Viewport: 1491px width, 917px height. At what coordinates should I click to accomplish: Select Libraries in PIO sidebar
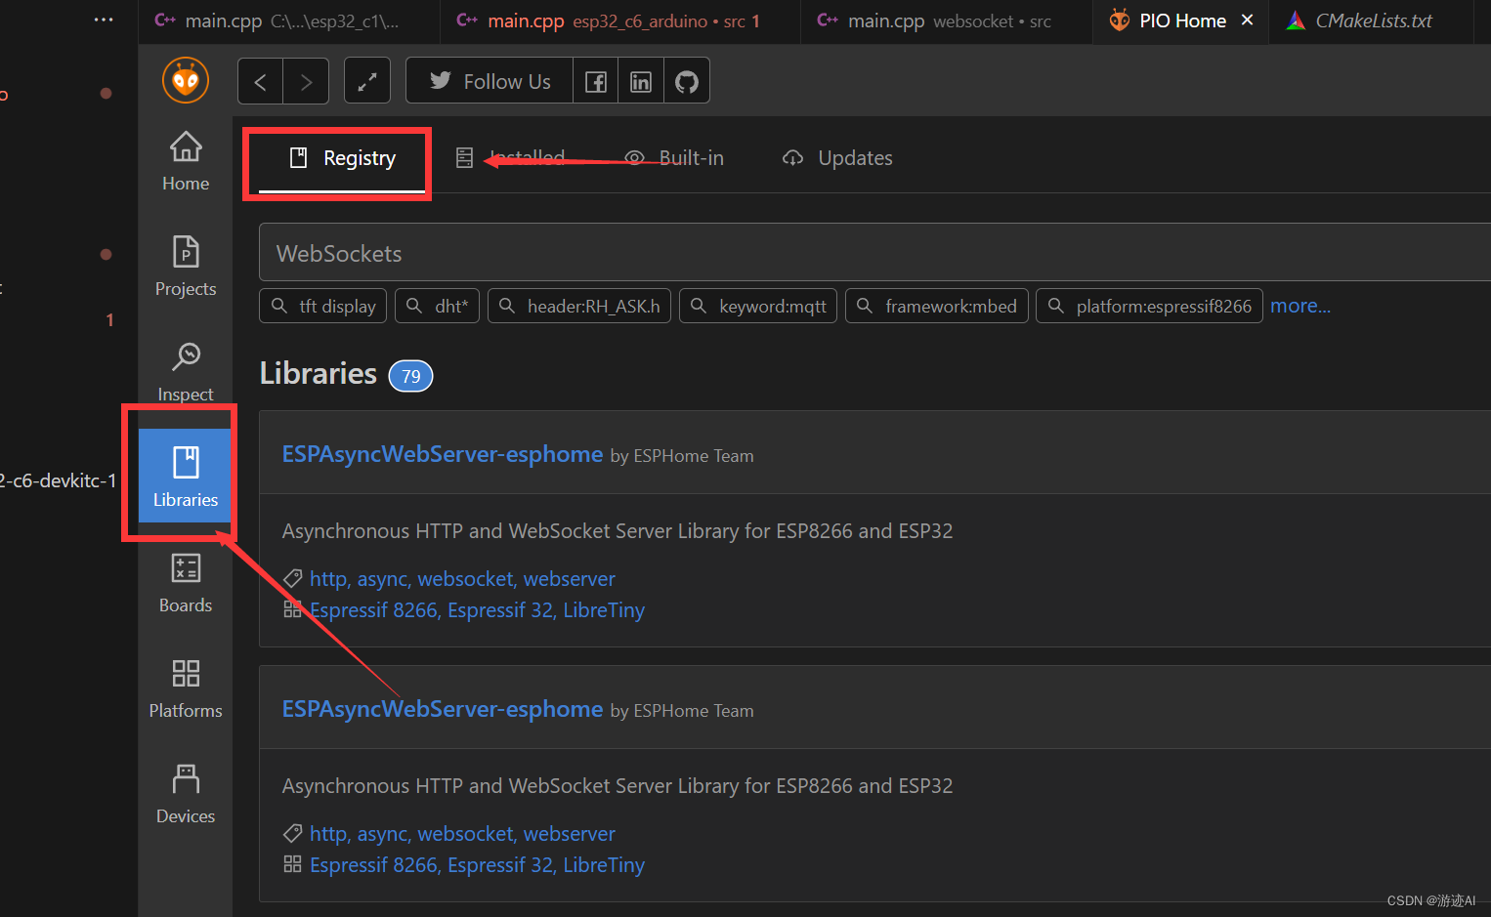[186, 478]
